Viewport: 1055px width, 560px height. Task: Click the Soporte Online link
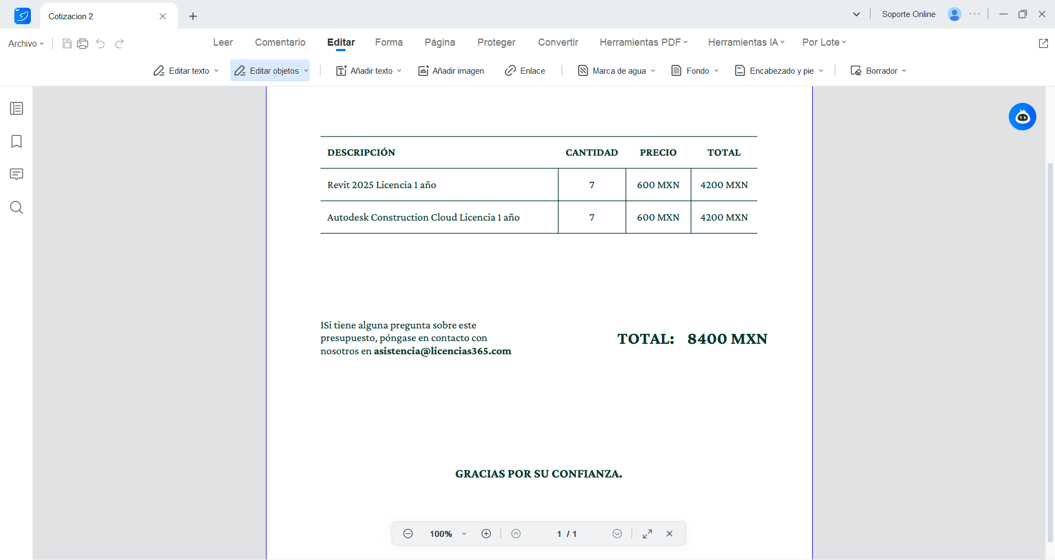click(909, 14)
